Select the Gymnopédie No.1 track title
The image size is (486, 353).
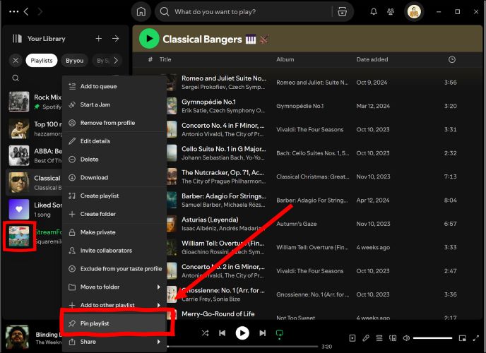pyautogui.click(x=208, y=102)
